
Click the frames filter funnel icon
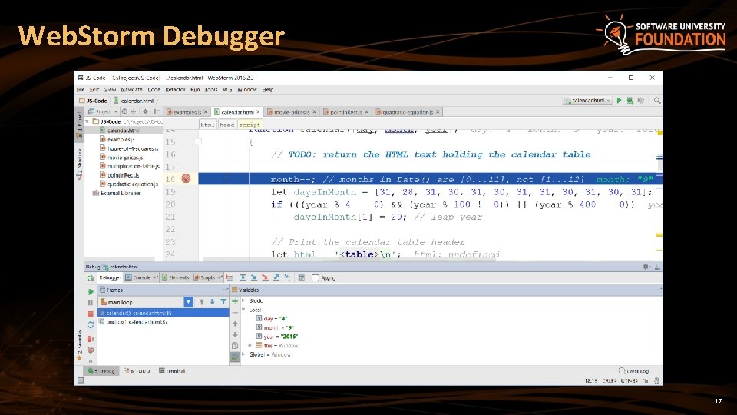point(223,302)
